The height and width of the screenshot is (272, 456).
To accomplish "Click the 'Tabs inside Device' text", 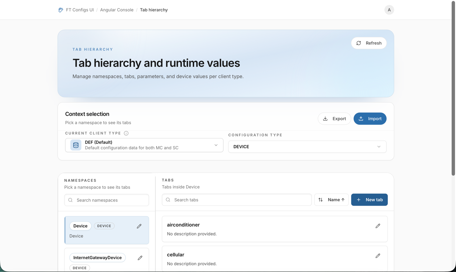I will [x=181, y=187].
